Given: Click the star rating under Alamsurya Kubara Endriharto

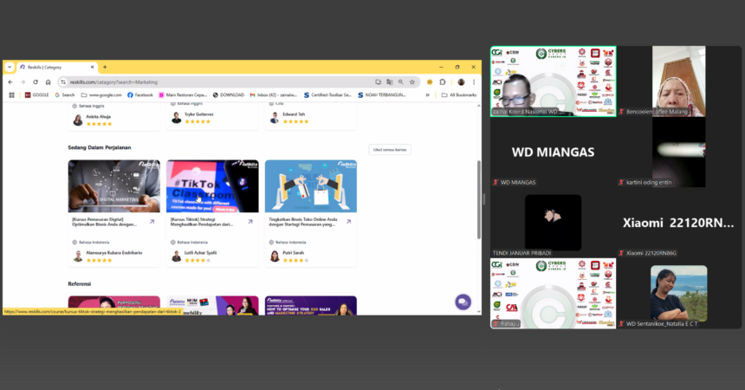Looking at the screenshot, I should coord(99,260).
